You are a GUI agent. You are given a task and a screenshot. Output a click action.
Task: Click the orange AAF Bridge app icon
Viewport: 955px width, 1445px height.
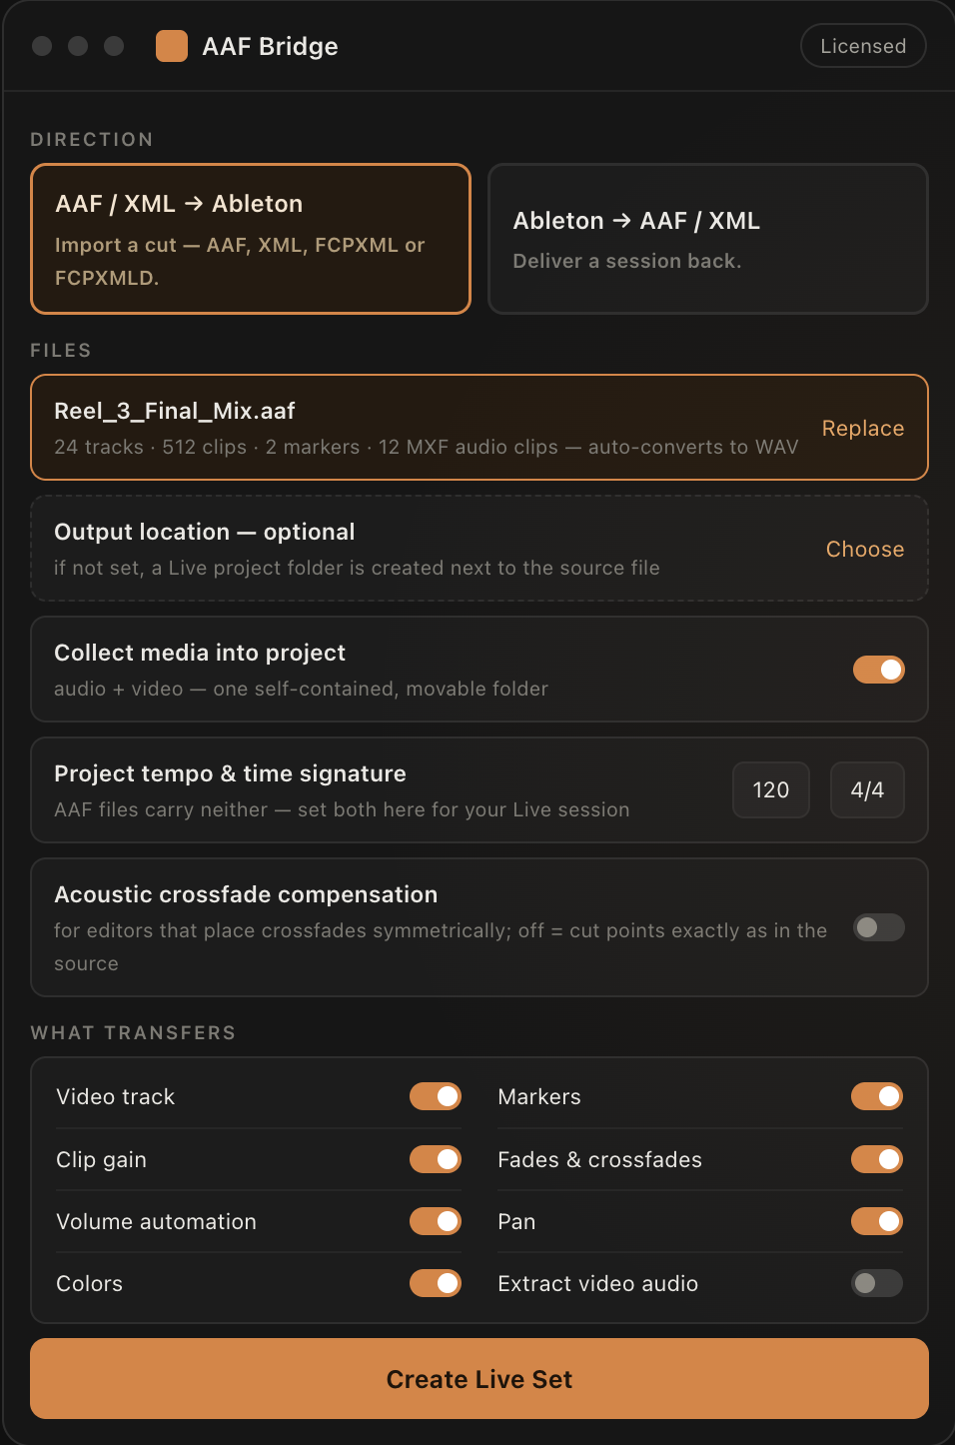pos(172,46)
